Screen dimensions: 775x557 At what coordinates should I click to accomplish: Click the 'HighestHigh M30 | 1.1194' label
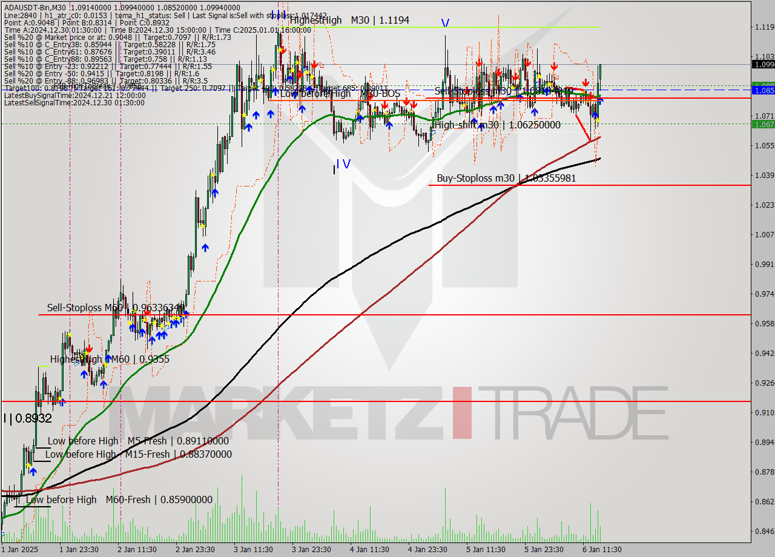(349, 20)
